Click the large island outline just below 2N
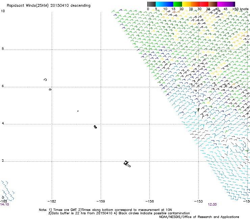Image resolution: width=250 pixels, height=219 pixels. point(127,164)
